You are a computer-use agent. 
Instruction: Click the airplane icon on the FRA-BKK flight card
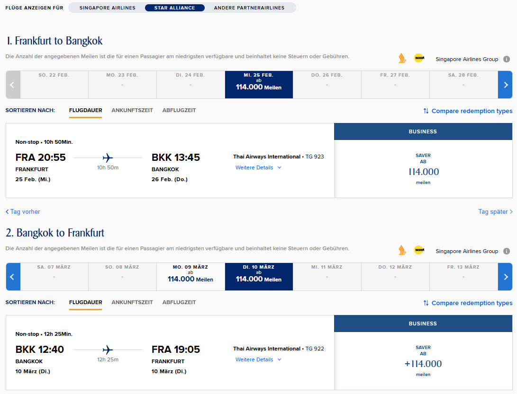pos(107,158)
